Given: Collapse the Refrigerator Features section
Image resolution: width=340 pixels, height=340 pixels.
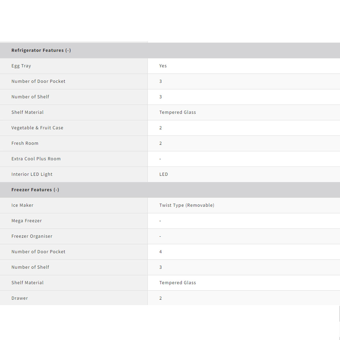Looking at the screenshot, I should pos(41,50).
